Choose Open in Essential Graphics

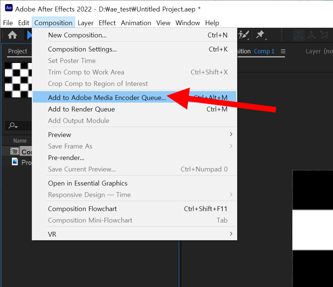tap(135, 183)
